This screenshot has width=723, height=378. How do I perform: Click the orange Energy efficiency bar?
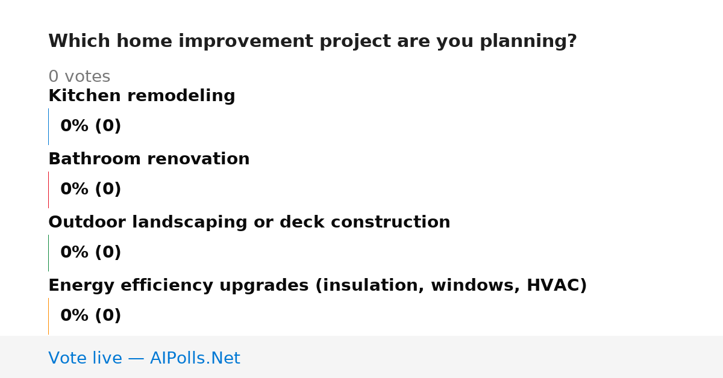tap(48, 316)
